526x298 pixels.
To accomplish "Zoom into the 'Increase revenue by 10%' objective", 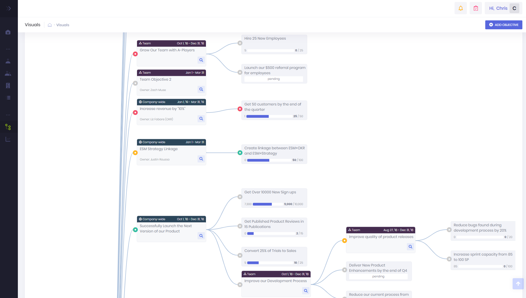I will point(201,119).
